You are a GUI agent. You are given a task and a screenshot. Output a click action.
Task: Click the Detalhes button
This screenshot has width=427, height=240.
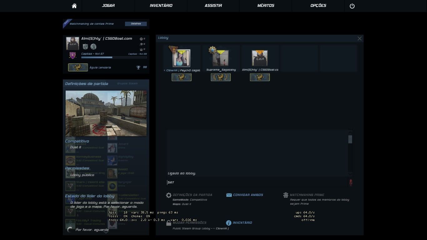(x=136, y=24)
